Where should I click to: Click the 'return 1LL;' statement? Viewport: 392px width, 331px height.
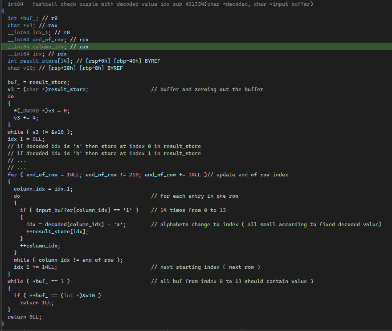37,303
